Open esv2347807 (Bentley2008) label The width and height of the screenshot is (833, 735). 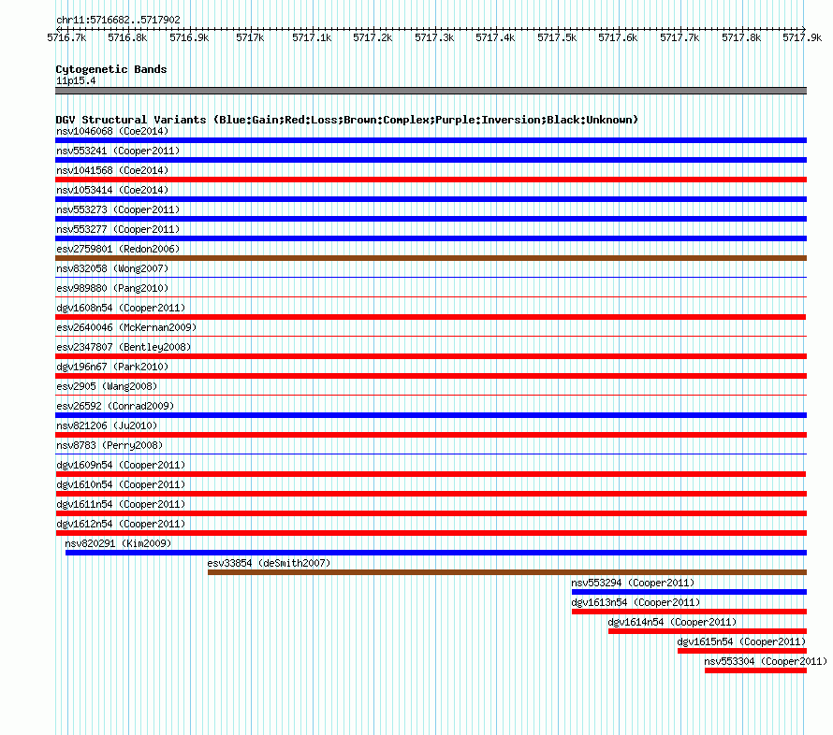[x=124, y=347]
